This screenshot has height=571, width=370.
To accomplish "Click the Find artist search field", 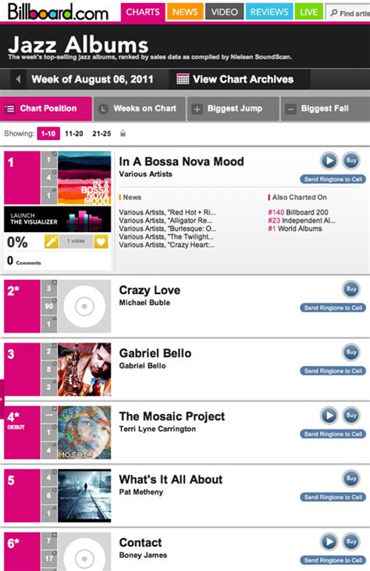I will pyautogui.click(x=348, y=13).
